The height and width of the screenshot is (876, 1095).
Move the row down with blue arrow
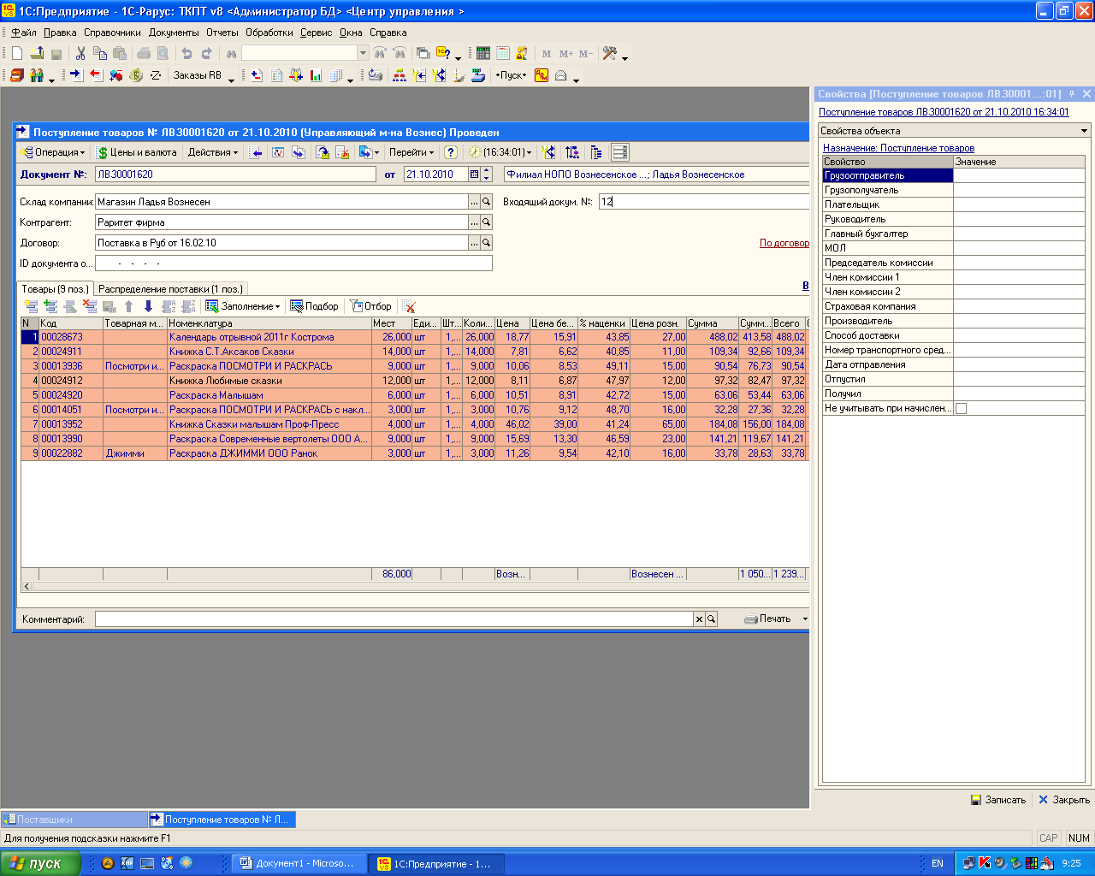(x=148, y=306)
